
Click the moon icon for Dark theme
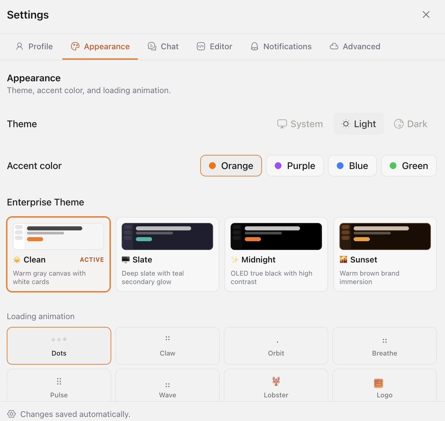pyautogui.click(x=399, y=124)
